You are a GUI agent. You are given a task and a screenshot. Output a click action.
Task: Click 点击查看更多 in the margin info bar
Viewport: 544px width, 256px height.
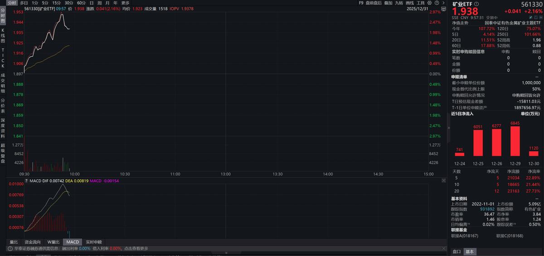click(x=135, y=248)
